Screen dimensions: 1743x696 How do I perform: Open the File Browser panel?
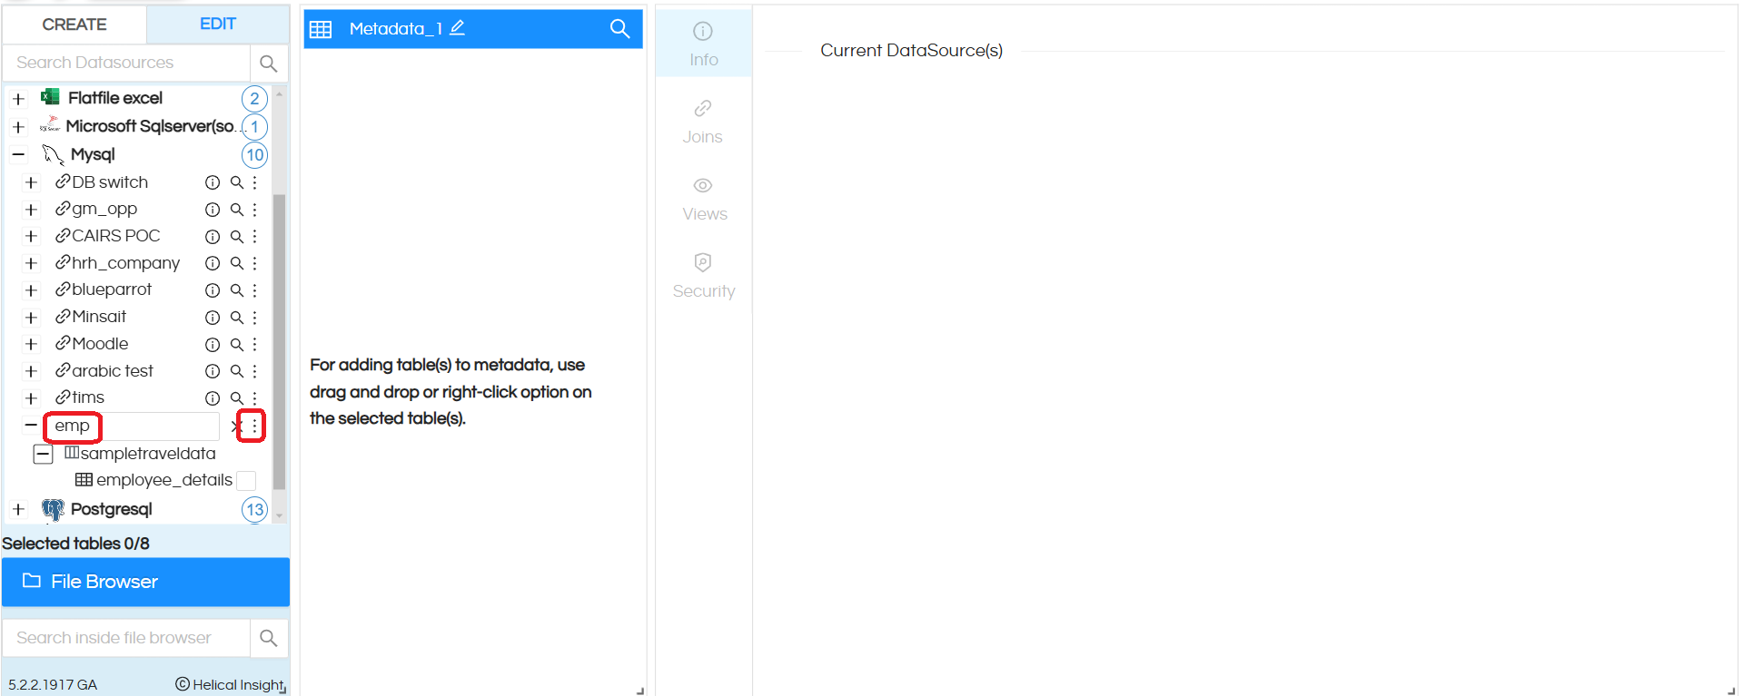pos(145,582)
